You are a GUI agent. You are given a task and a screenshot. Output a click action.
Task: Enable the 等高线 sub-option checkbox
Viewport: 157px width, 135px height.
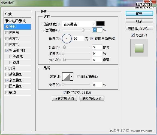[11, 56]
